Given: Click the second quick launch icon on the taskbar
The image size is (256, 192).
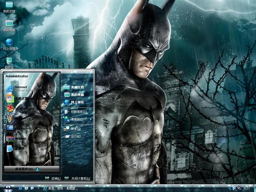Looking at the screenshot, I should (26, 188).
